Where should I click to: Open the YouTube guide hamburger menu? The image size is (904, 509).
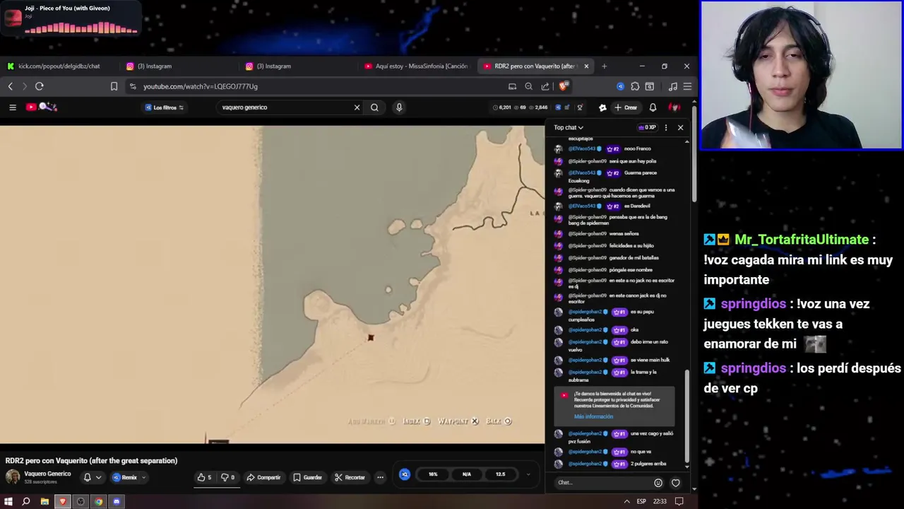coord(12,107)
